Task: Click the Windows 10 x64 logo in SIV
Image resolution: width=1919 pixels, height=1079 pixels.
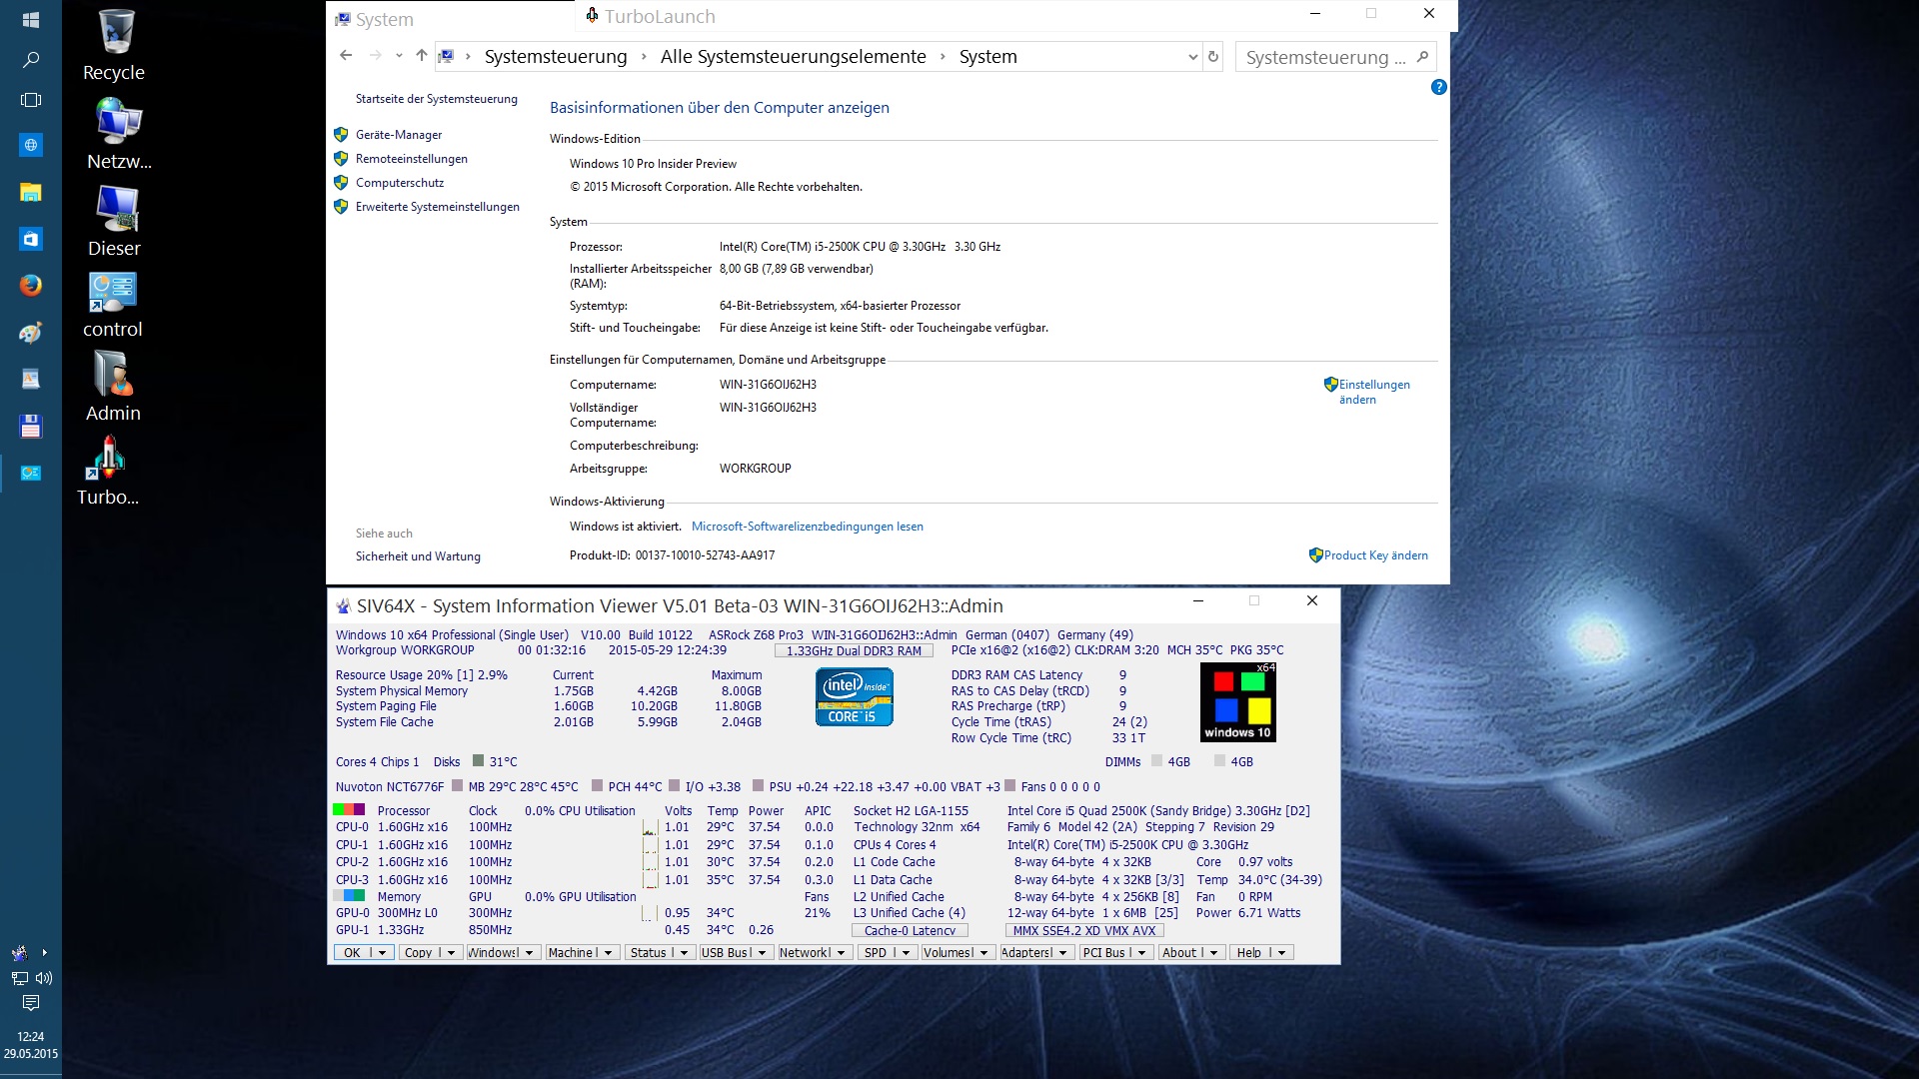Action: coord(1237,702)
